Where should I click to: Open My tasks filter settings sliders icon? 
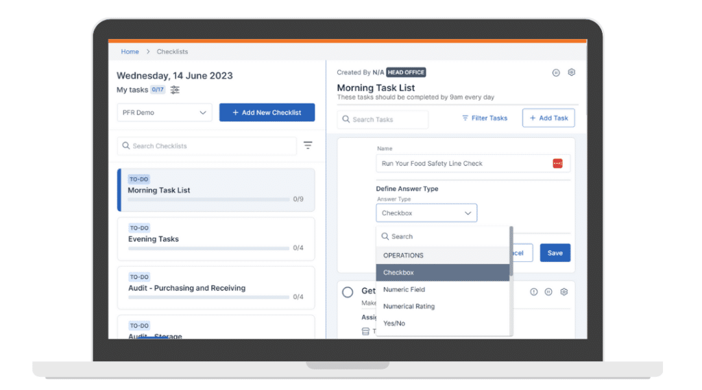pos(175,90)
